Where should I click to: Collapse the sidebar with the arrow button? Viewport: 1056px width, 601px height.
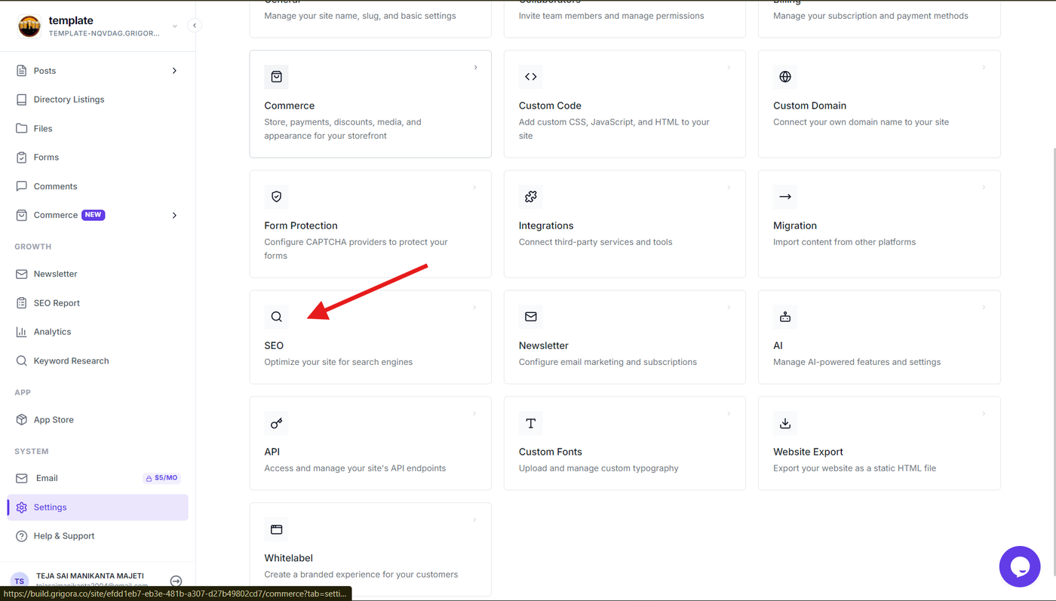pyautogui.click(x=195, y=26)
